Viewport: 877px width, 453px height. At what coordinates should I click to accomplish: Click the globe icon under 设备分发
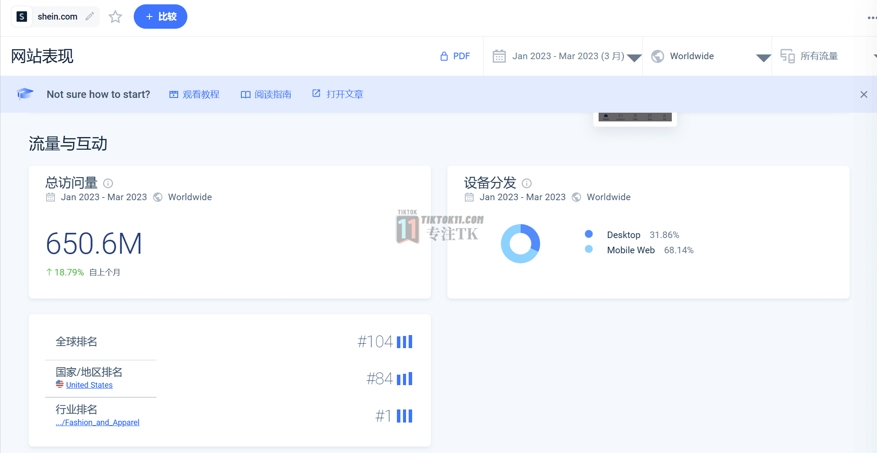point(576,197)
